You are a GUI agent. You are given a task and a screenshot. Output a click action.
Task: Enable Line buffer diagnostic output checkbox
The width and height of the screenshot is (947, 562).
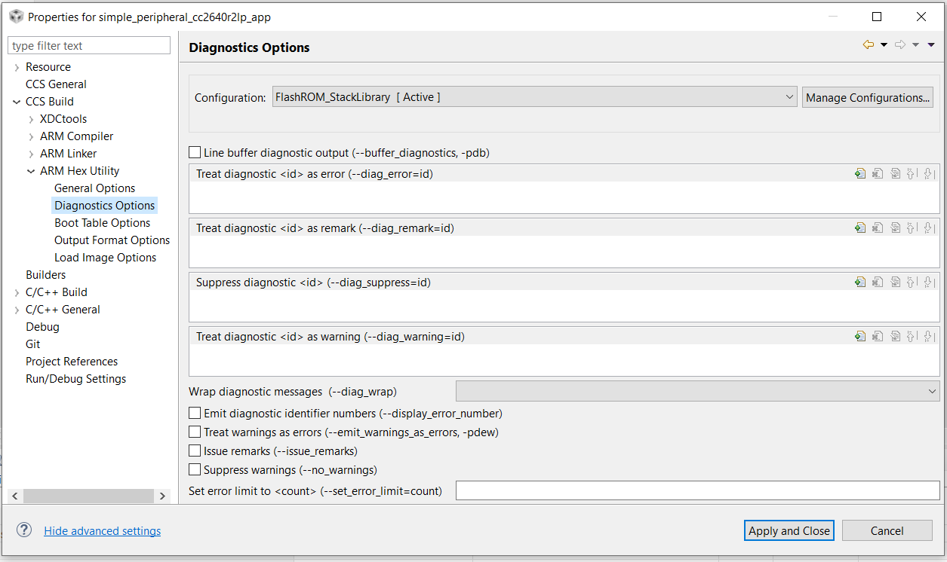point(195,153)
